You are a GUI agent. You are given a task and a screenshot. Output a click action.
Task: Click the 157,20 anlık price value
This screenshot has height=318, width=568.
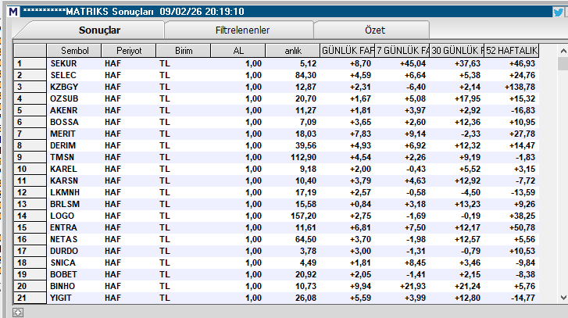click(304, 216)
